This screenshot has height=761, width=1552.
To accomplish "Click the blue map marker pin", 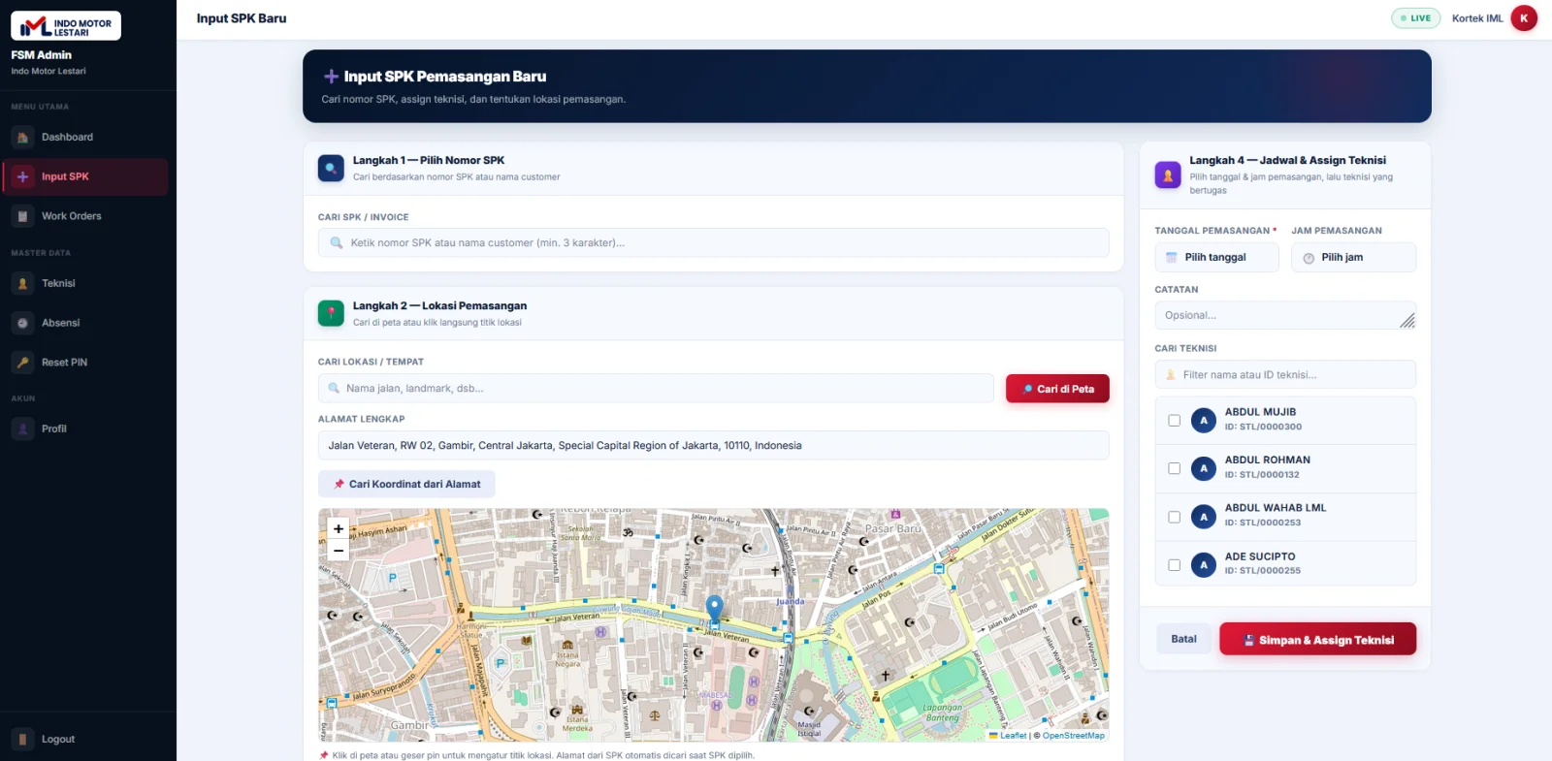I will [714, 609].
